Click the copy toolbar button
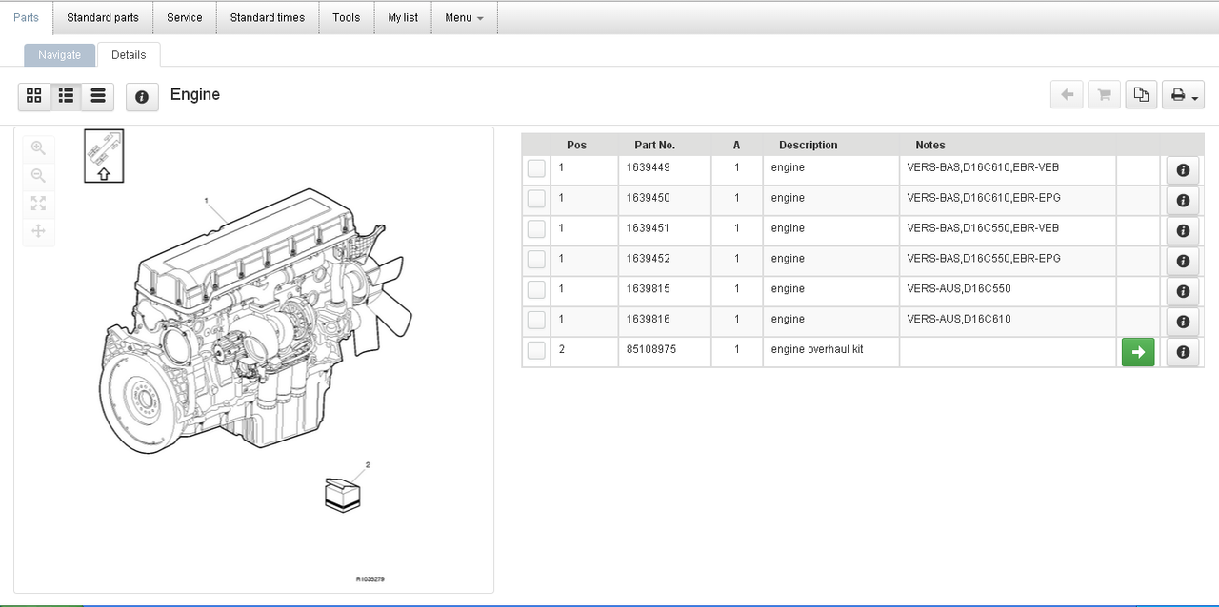Screen dimensions: 1219x607 [x=1141, y=94]
